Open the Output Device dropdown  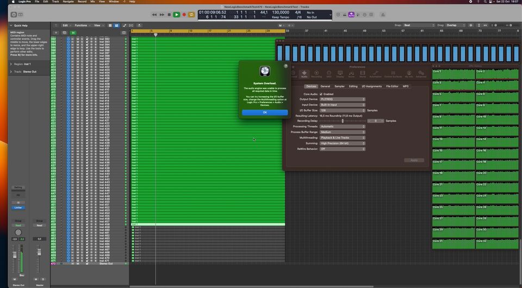click(342, 99)
